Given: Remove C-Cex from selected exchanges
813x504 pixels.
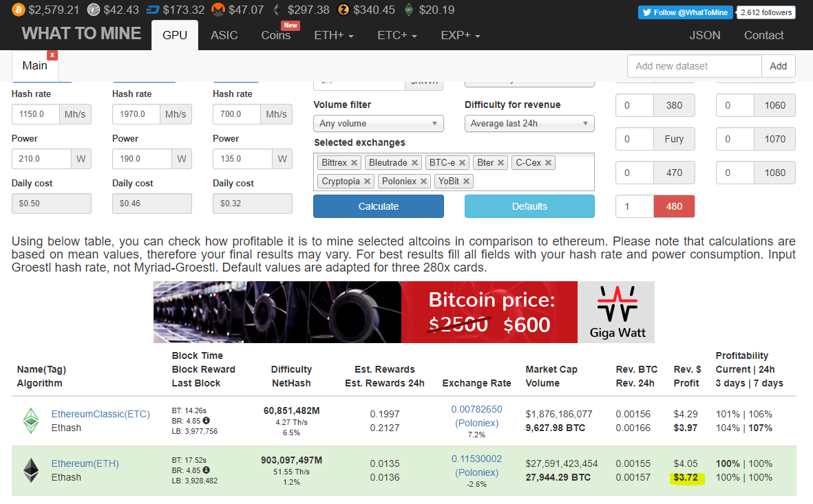Looking at the screenshot, I should 548,163.
